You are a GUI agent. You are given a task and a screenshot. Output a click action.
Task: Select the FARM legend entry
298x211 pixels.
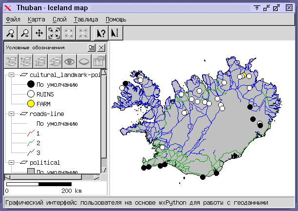(43, 104)
